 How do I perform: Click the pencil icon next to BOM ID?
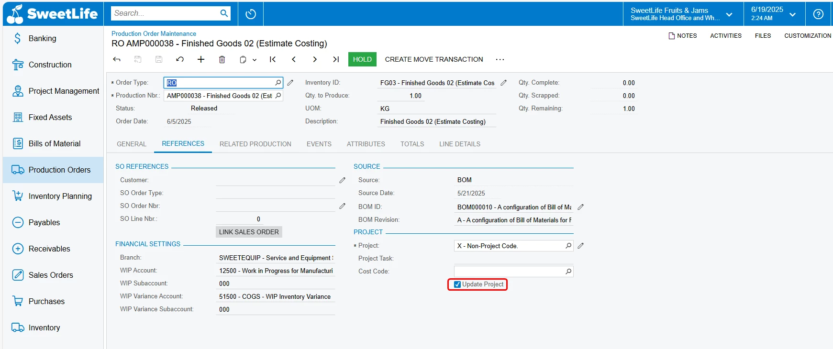tap(580, 207)
